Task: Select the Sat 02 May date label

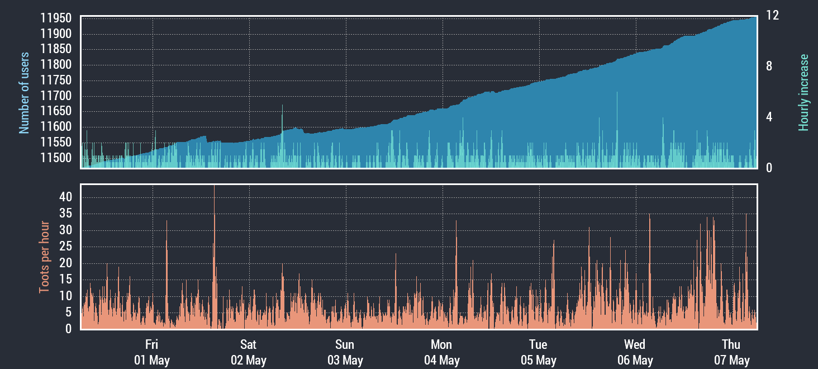Action: pyautogui.click(x=248, y=352)
